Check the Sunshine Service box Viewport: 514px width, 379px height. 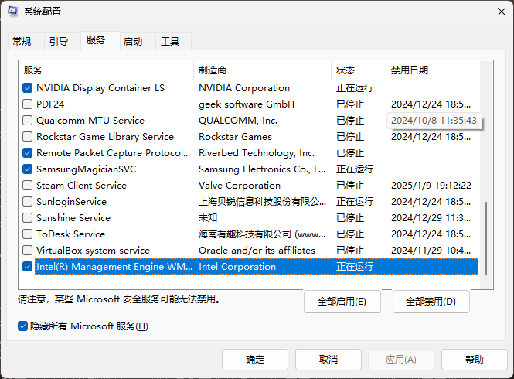(28, 218)
